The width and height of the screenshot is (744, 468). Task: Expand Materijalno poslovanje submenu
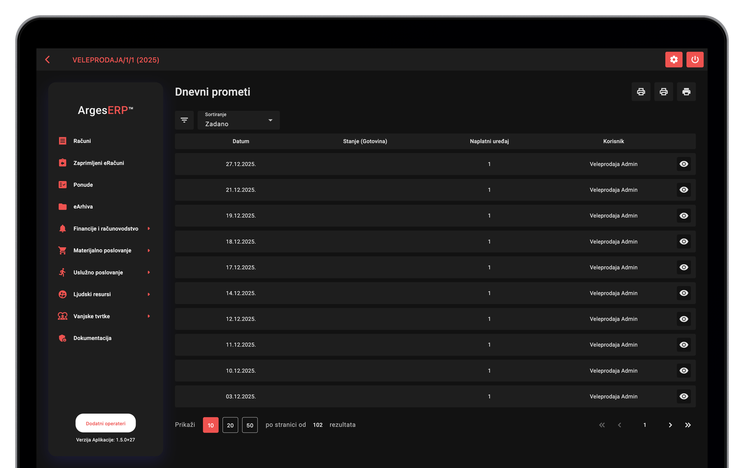tap(149, 250)
